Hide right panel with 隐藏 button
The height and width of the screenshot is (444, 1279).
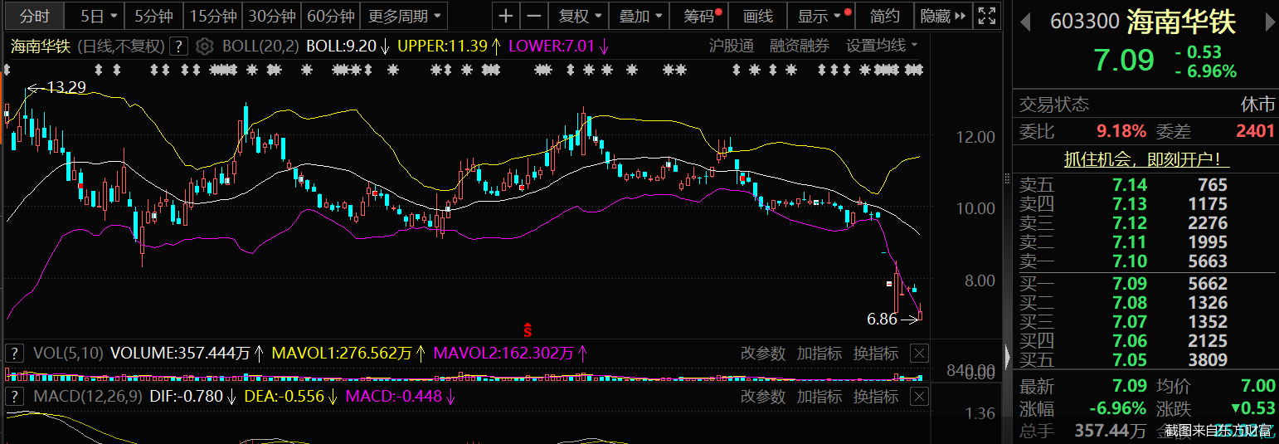[942, 16]
